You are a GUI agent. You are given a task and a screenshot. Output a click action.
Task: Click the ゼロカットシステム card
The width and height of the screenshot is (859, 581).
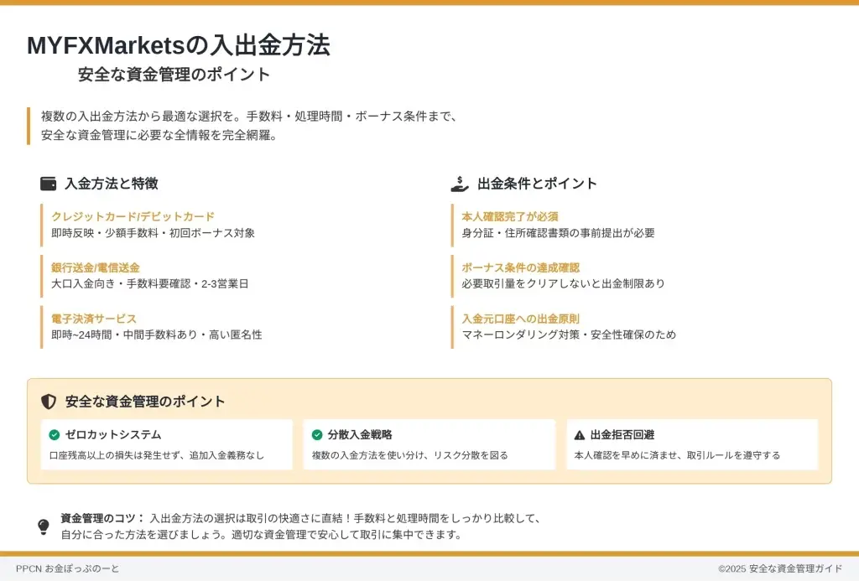coord(167,445)
